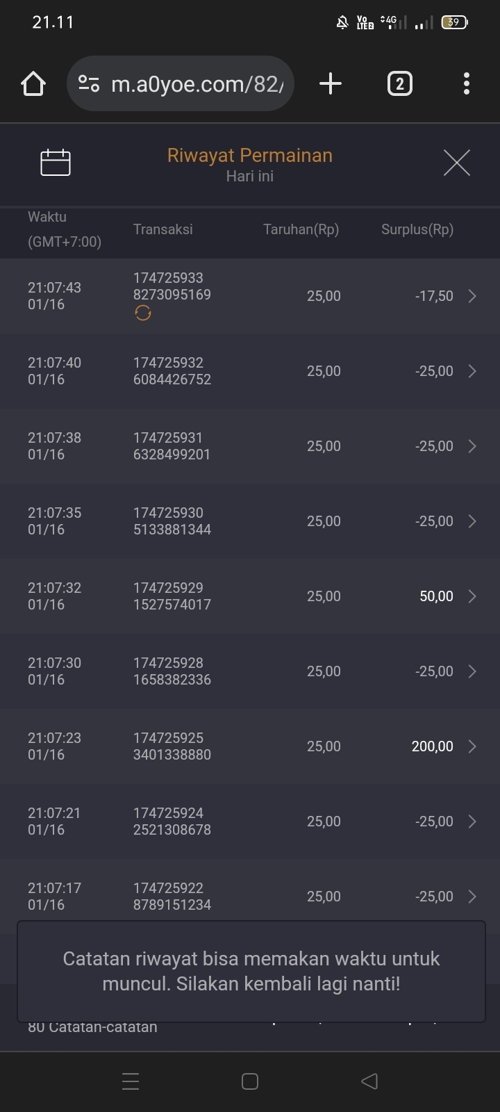
Task: Tap the Android home square button
Action: [x=250, y=1081]
